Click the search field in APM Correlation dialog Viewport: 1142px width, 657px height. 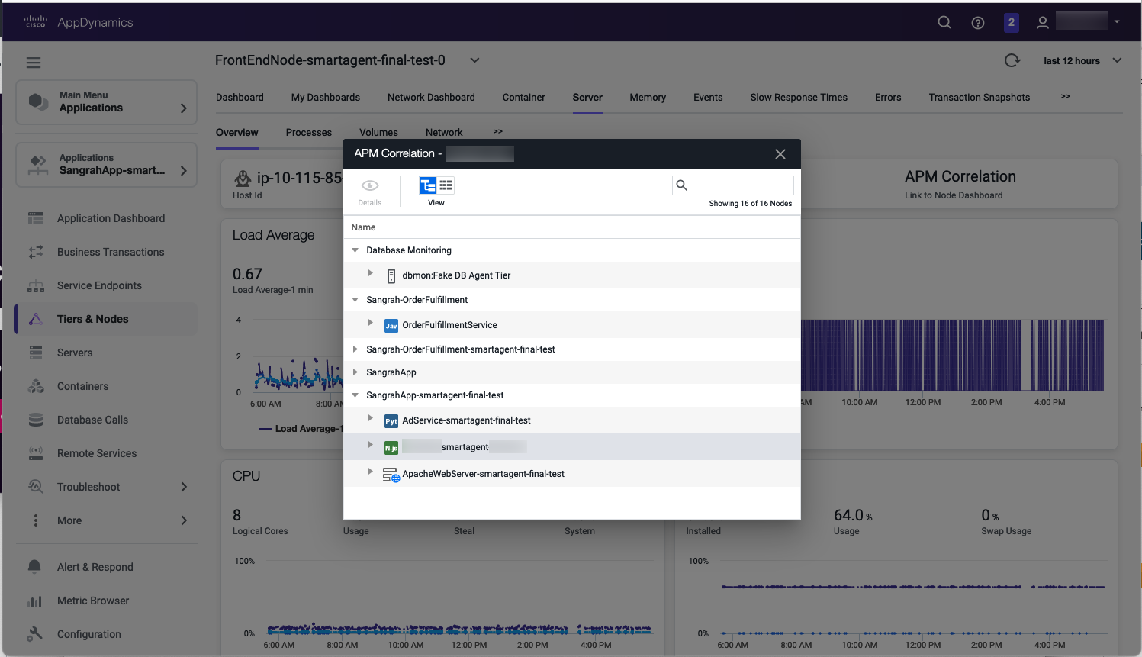click(x=733, y=185)
